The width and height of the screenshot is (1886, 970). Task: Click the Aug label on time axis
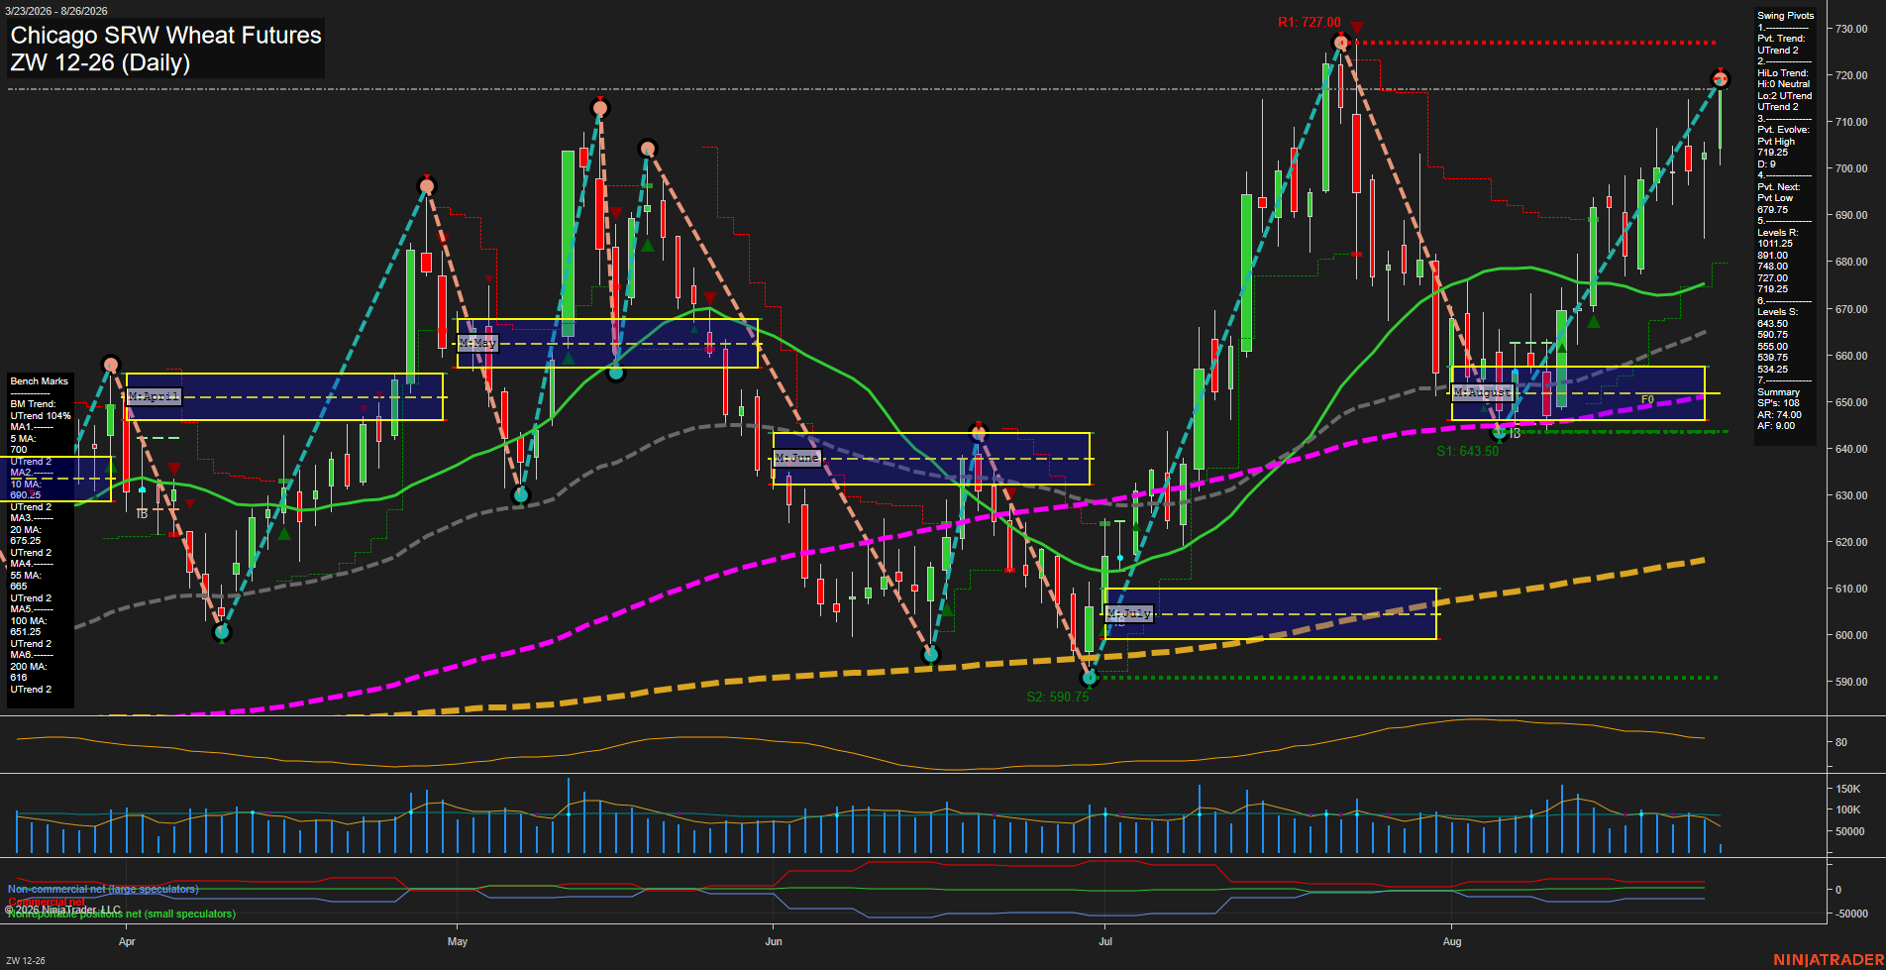click(x=1452, y=941)
